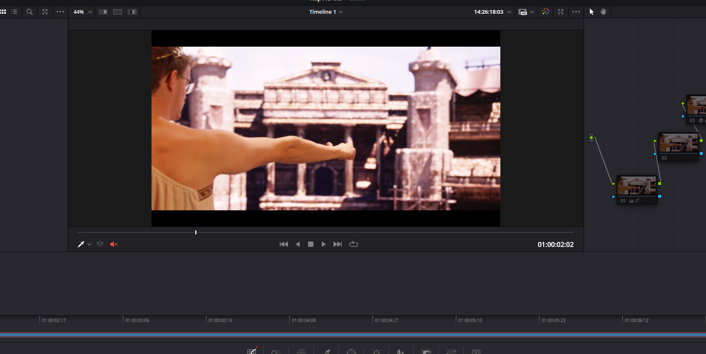Expand the gallery panel with arrows icon
Viewport: 706px width, 354px height.
pyautogui.click(x=45, y=12)
